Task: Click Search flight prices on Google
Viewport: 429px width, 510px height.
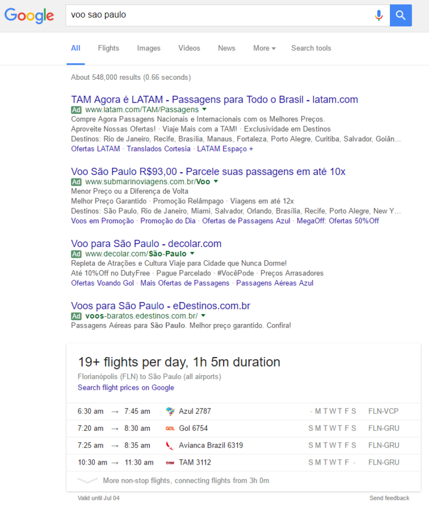Action: point(126,388)
